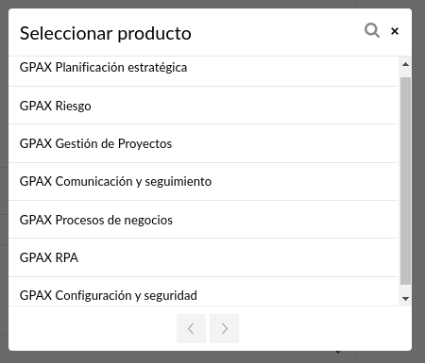Click the Seleccionar producto title text

pos(106,33)
